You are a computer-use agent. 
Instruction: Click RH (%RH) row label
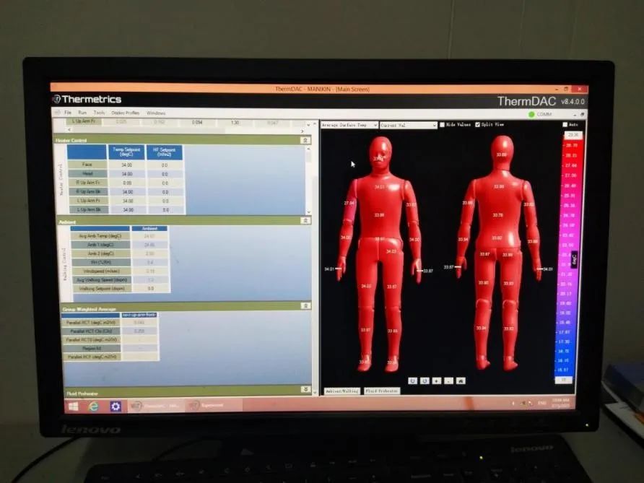[x=100, y=262]
